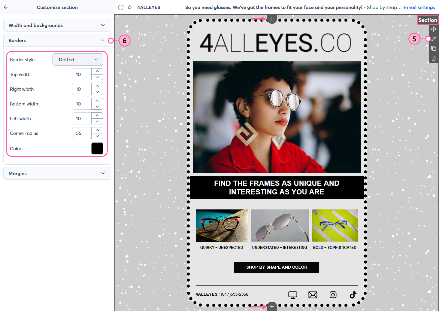Click the FIND THE FRAMES headline banner
The height and width of the screenshot is (311, 439).
coord(277,188)
